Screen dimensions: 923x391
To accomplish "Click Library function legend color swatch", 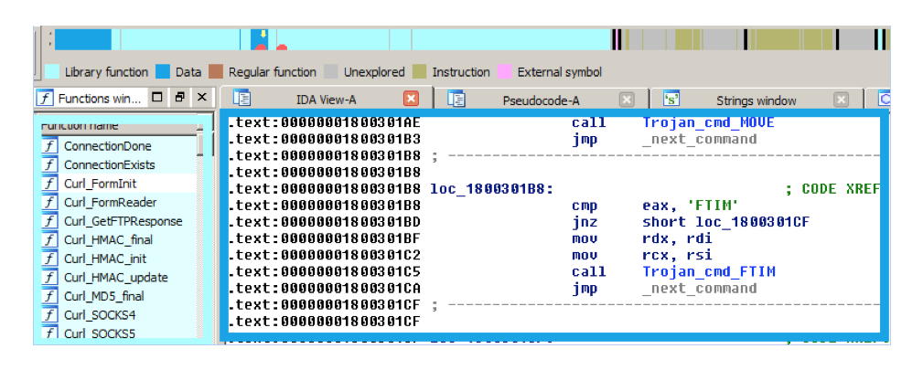I will [52, 72].
